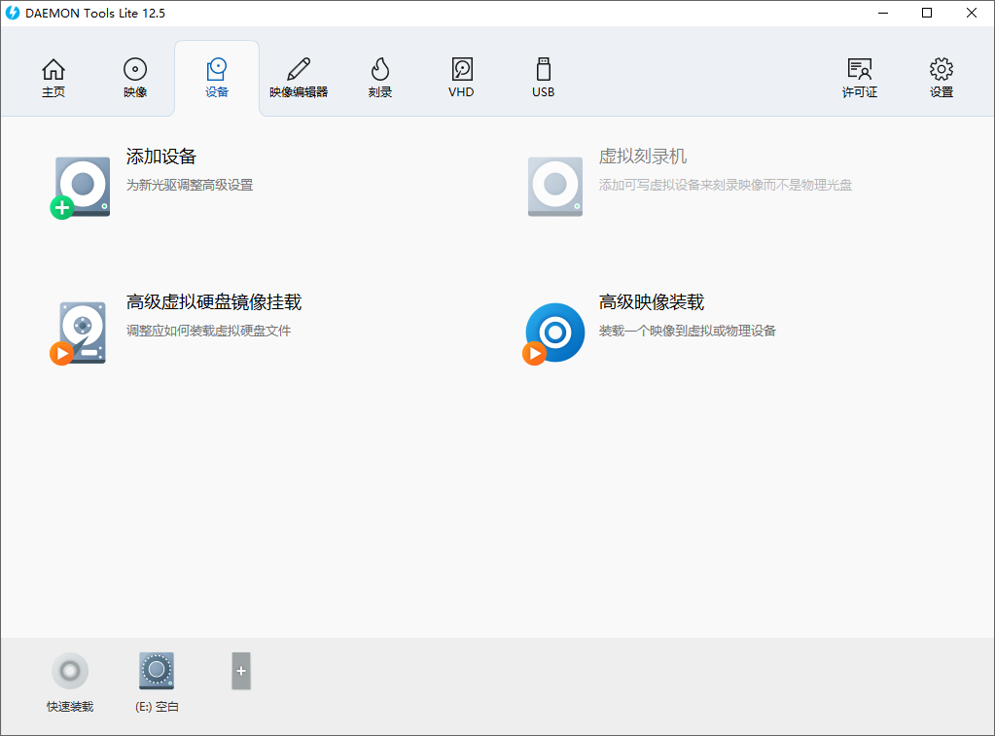Click the 高级虚拟硬盘镜像挂载 hard disk icon
The width and height of the screenshot is (995, 736).
80,332
